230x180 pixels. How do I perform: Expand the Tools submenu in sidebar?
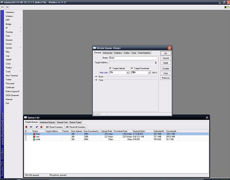point(21,71)
